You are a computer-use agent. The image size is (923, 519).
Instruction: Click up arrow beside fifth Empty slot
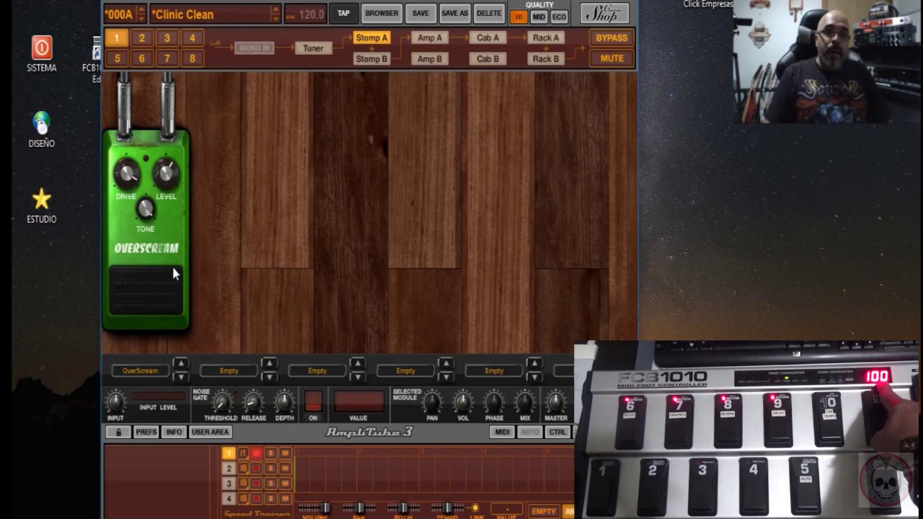[x=534, y=364]
